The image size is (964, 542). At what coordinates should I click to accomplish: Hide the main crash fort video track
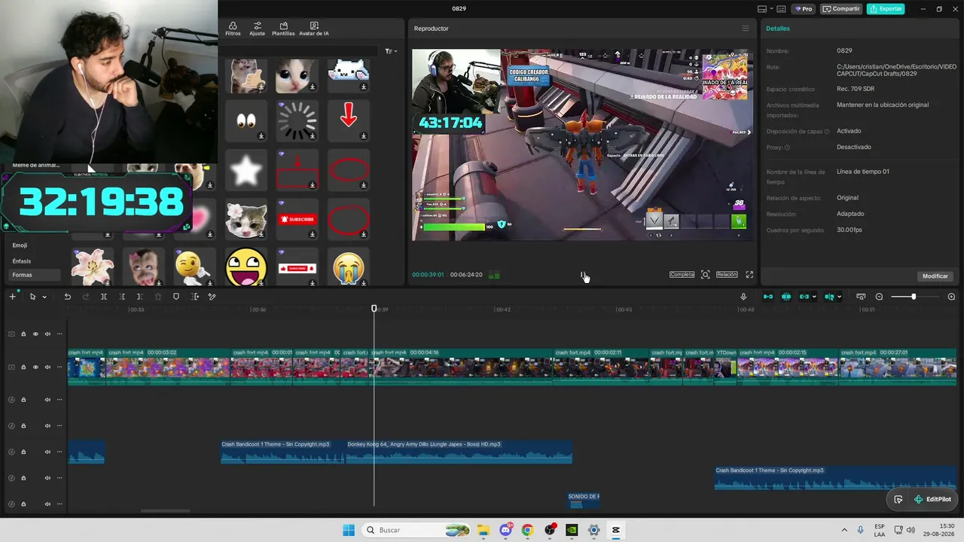[x=35, y=367]
